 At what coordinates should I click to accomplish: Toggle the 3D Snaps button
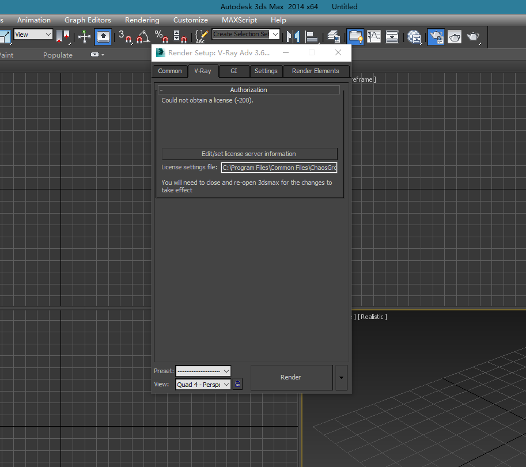(125, 36)
